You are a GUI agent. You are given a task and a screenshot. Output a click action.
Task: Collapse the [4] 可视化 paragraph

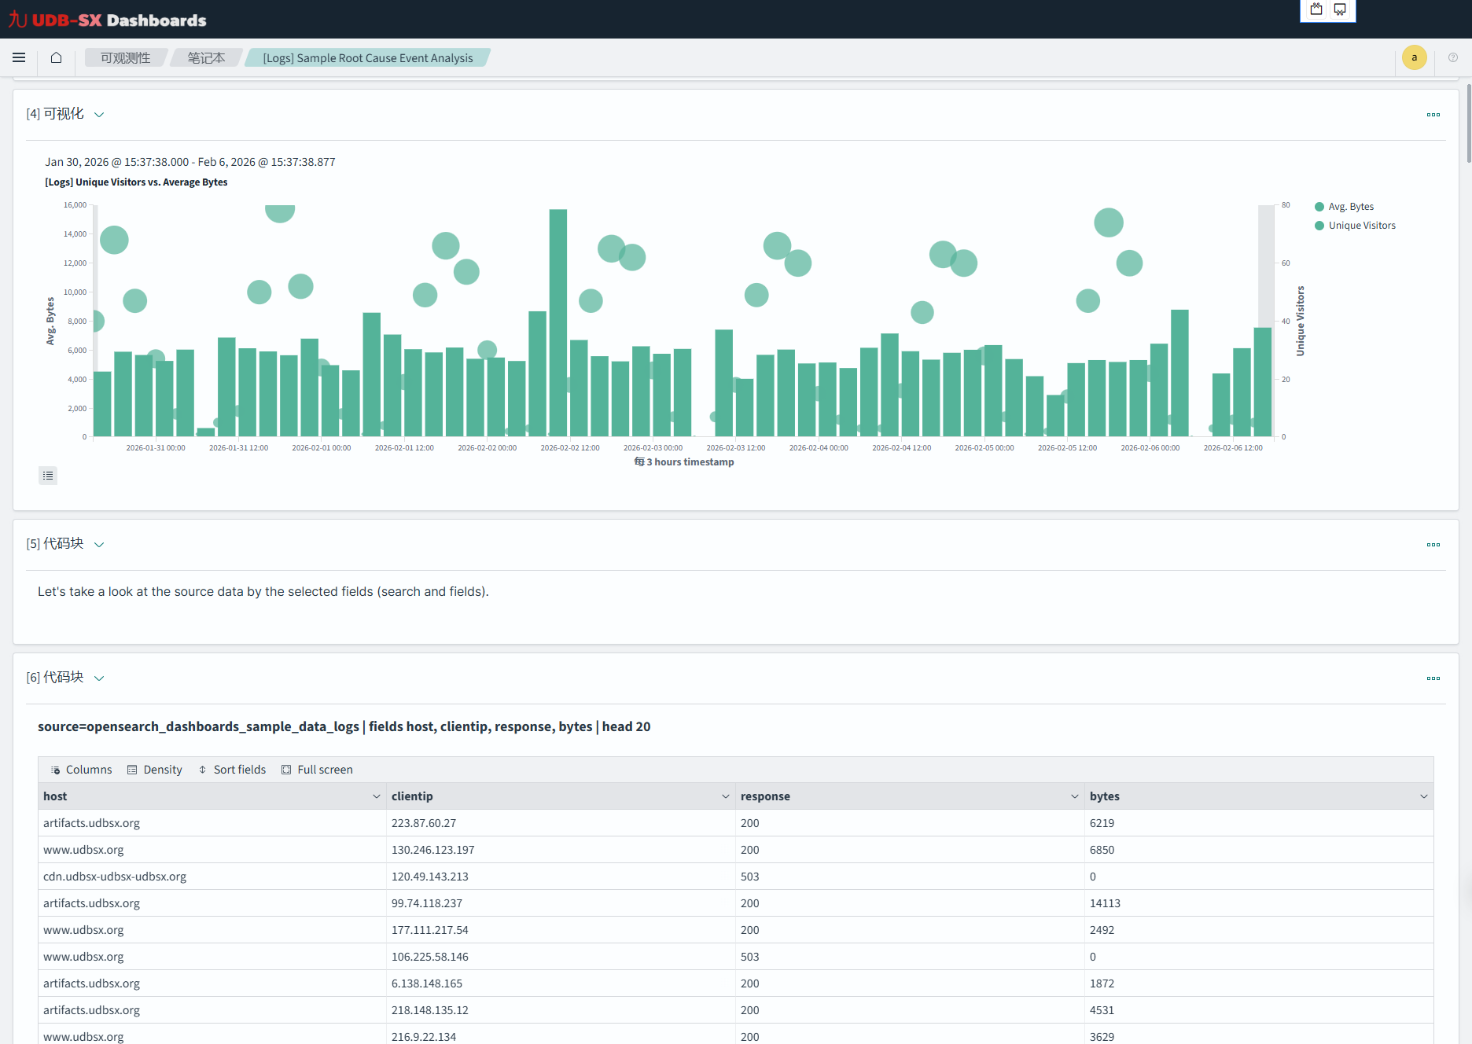tap(99, 115)
